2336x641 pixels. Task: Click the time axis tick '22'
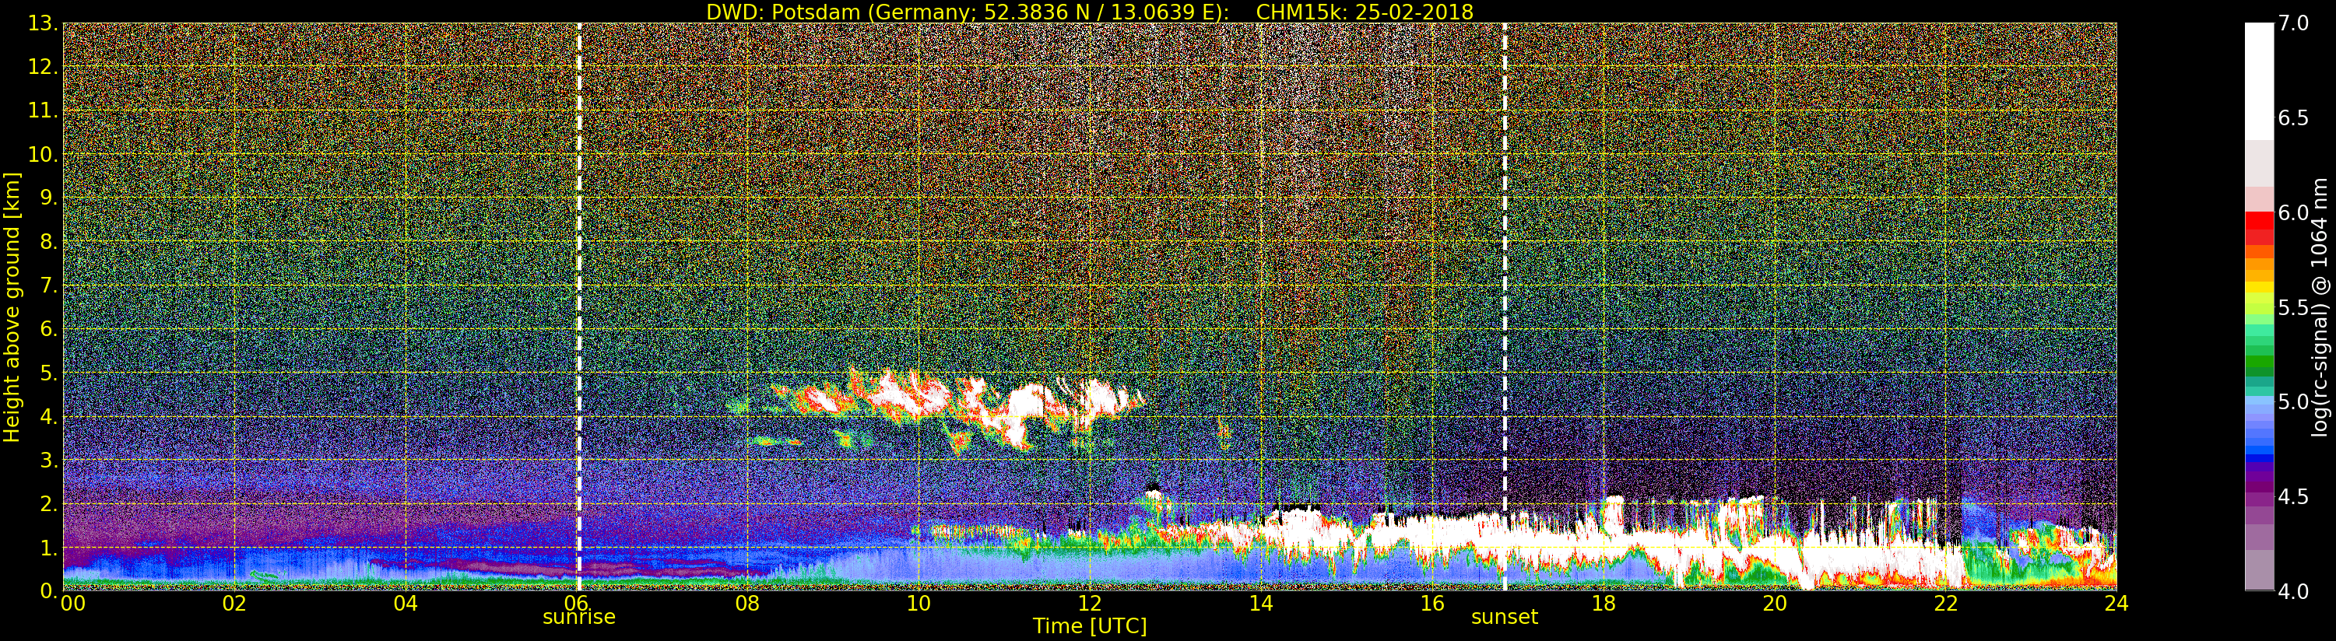pyautogui.click(x=1945, y=603)
